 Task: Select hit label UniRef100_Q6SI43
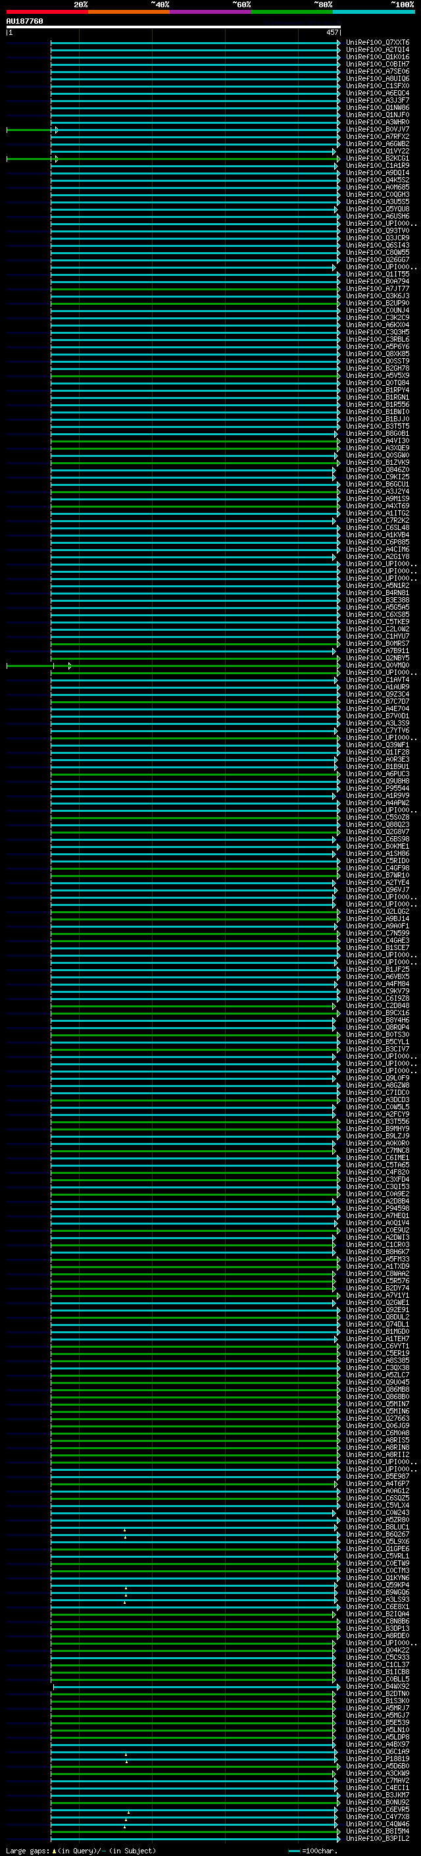click(x=378, y=246)
